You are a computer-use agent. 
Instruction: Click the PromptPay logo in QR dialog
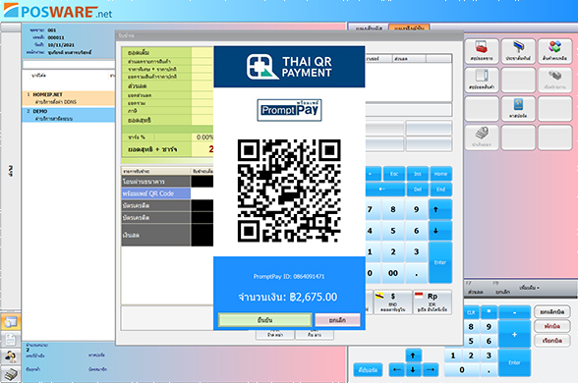point(289,110)
